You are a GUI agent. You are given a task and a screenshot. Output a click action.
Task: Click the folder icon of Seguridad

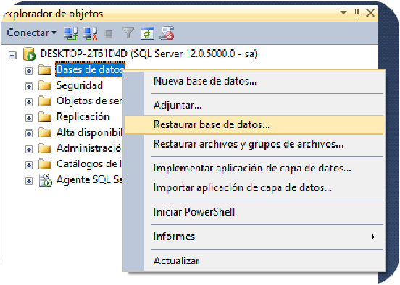(x=45, y=85)
